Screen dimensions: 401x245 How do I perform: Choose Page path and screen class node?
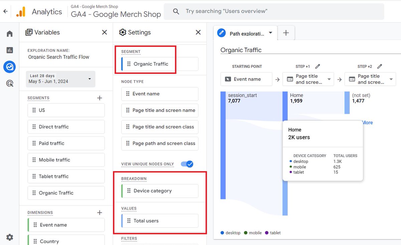[160, 143]
